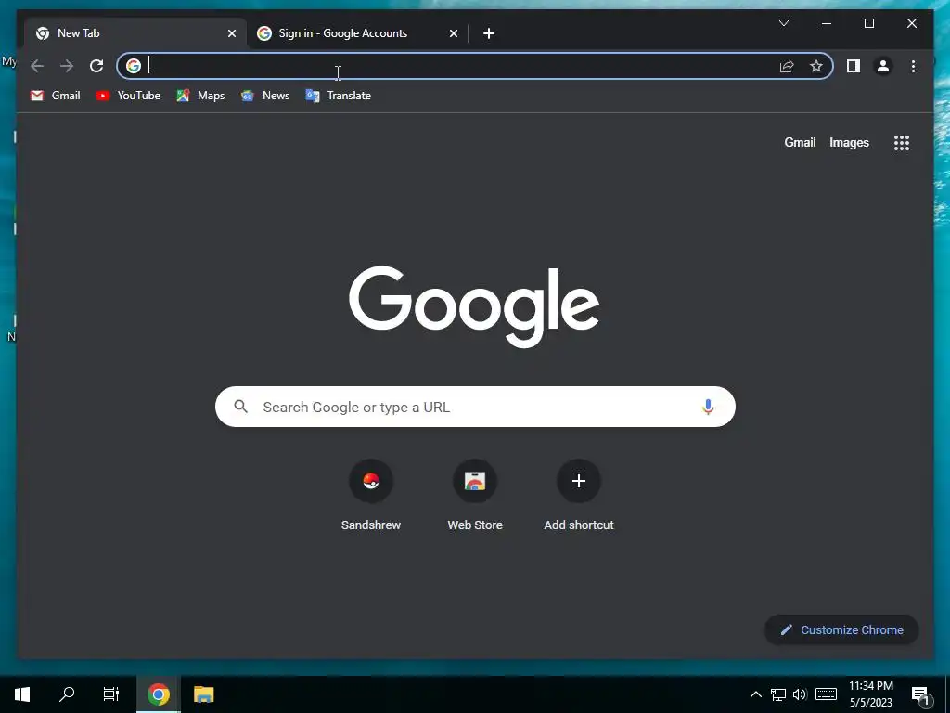
Task: Open File Explorer from the taskbar
Action: coord(203,694)
